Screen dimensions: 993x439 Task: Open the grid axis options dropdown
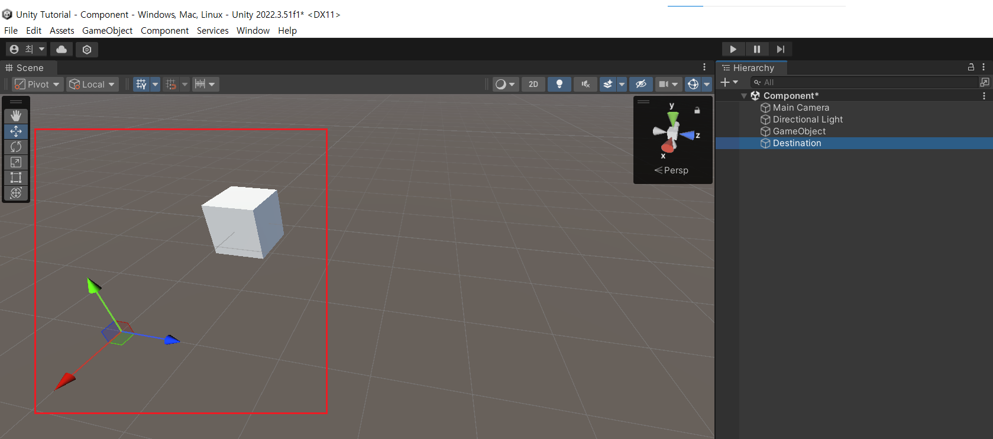point(156,84)
